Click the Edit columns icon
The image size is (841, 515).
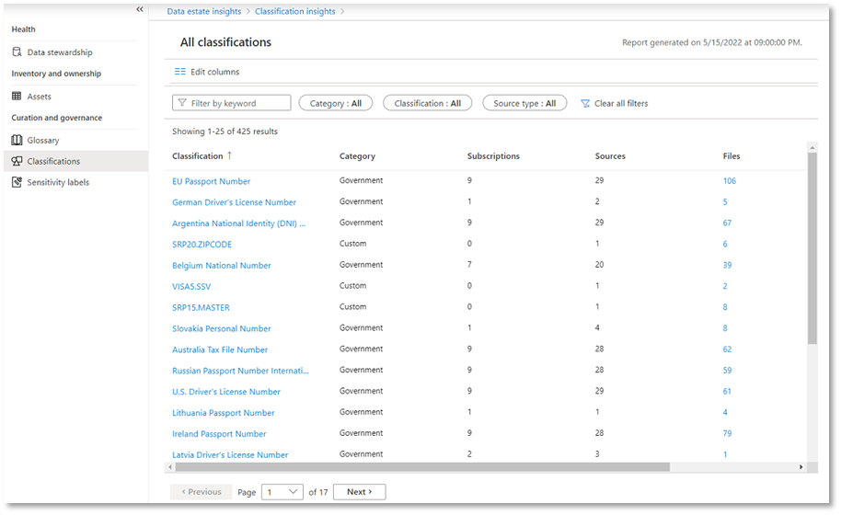180,72
